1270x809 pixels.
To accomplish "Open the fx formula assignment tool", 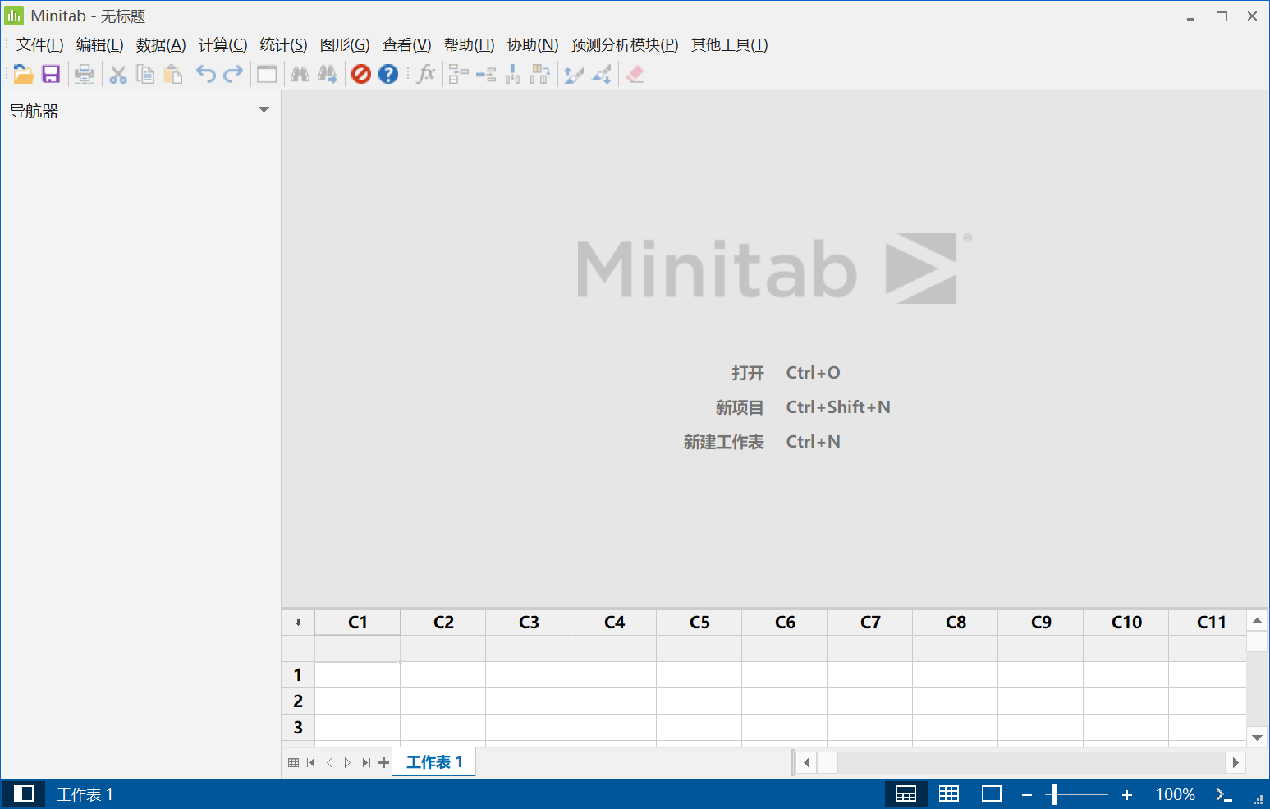I will click(426, 74).
